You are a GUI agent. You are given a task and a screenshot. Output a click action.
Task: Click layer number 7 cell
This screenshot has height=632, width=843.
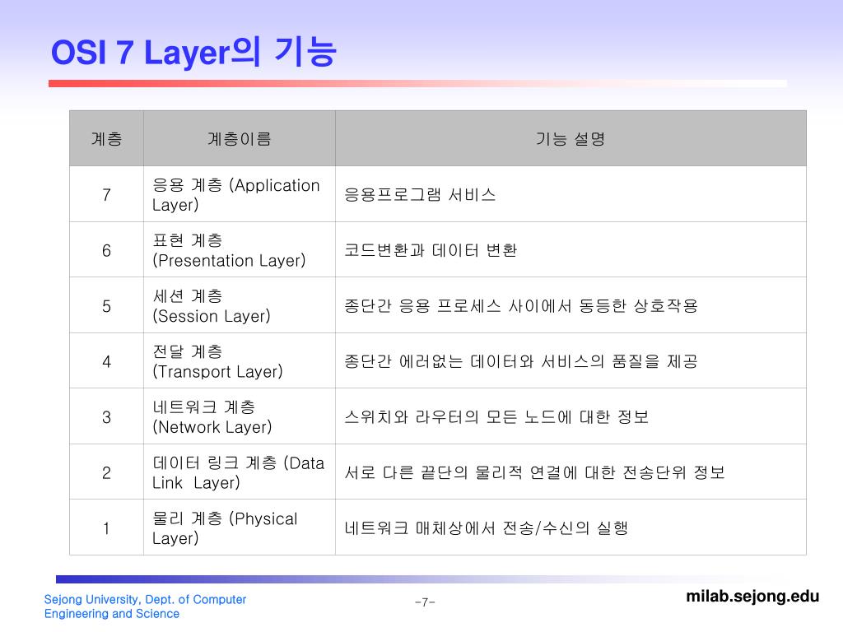[x=106, y=194]
